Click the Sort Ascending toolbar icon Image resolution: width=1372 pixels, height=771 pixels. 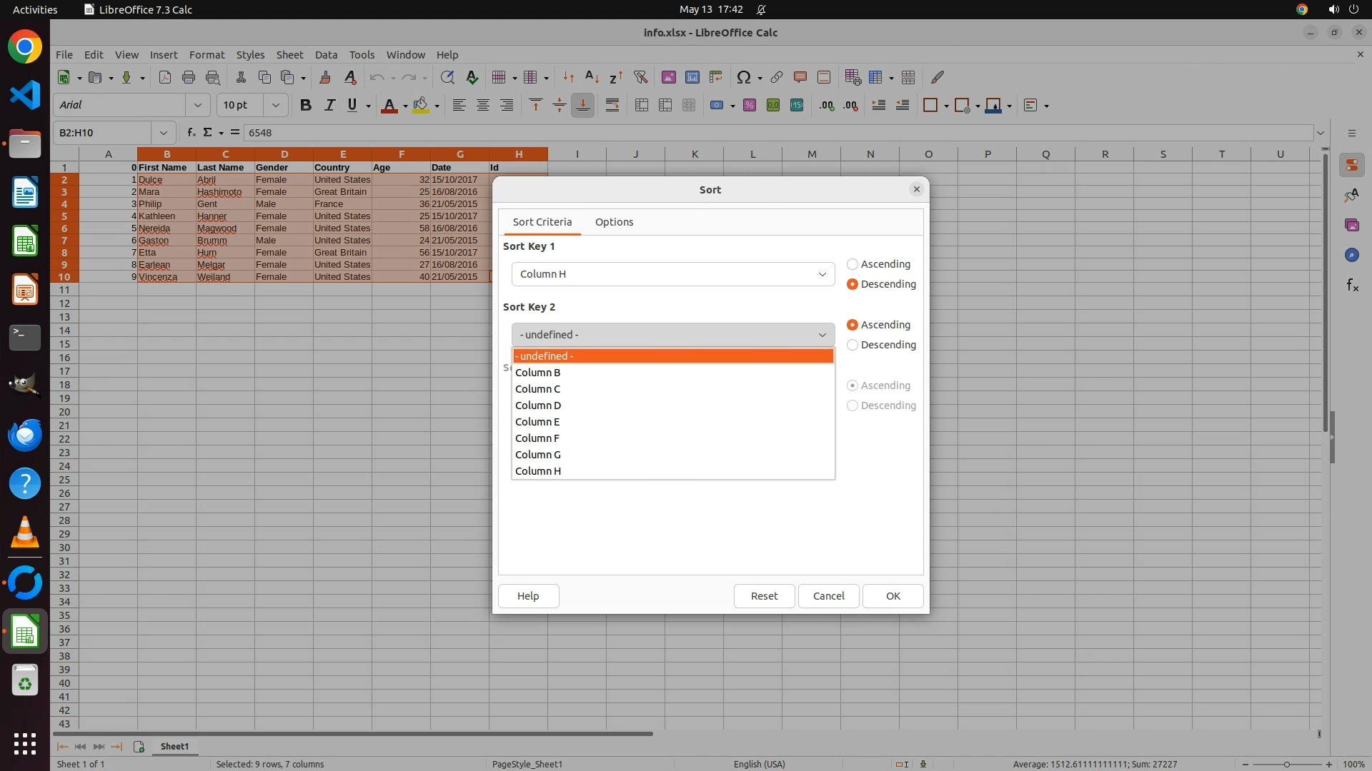pyautogui.click(x=592, y=77)
